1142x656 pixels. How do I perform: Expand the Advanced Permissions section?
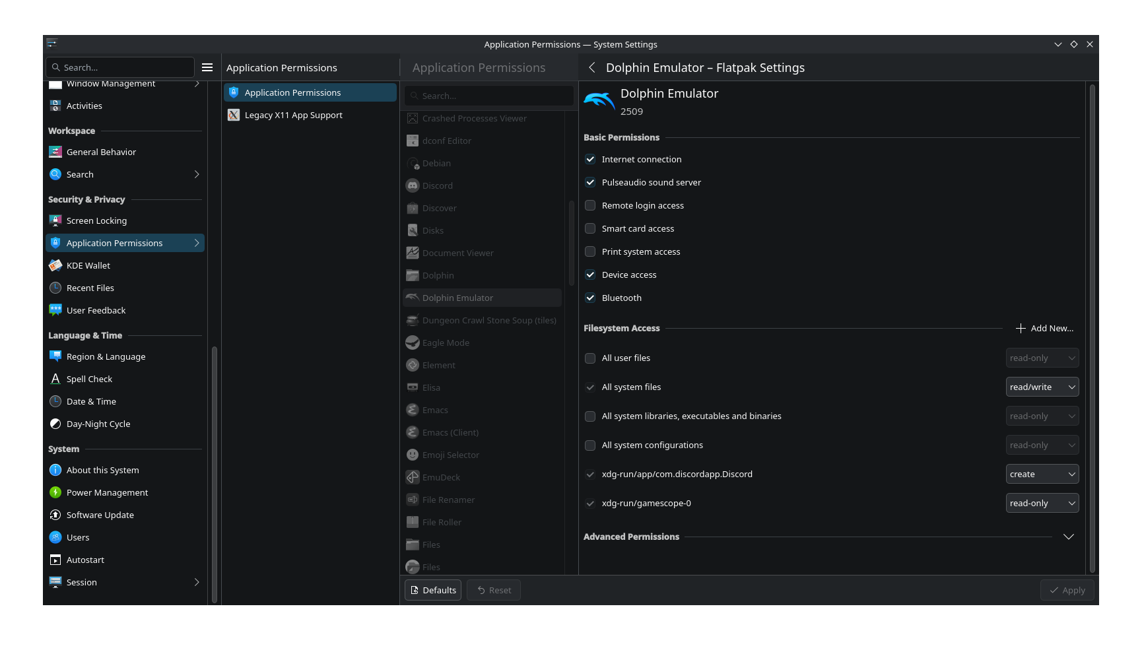pyautogui.click(x=1068, y=537)
